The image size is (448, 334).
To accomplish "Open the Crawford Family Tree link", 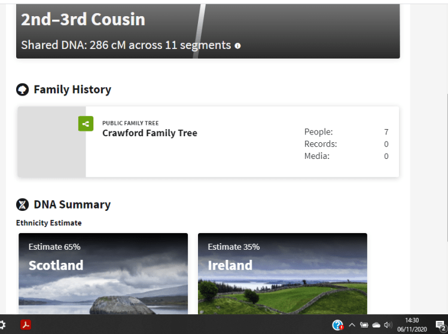I will tap(150, 133).
